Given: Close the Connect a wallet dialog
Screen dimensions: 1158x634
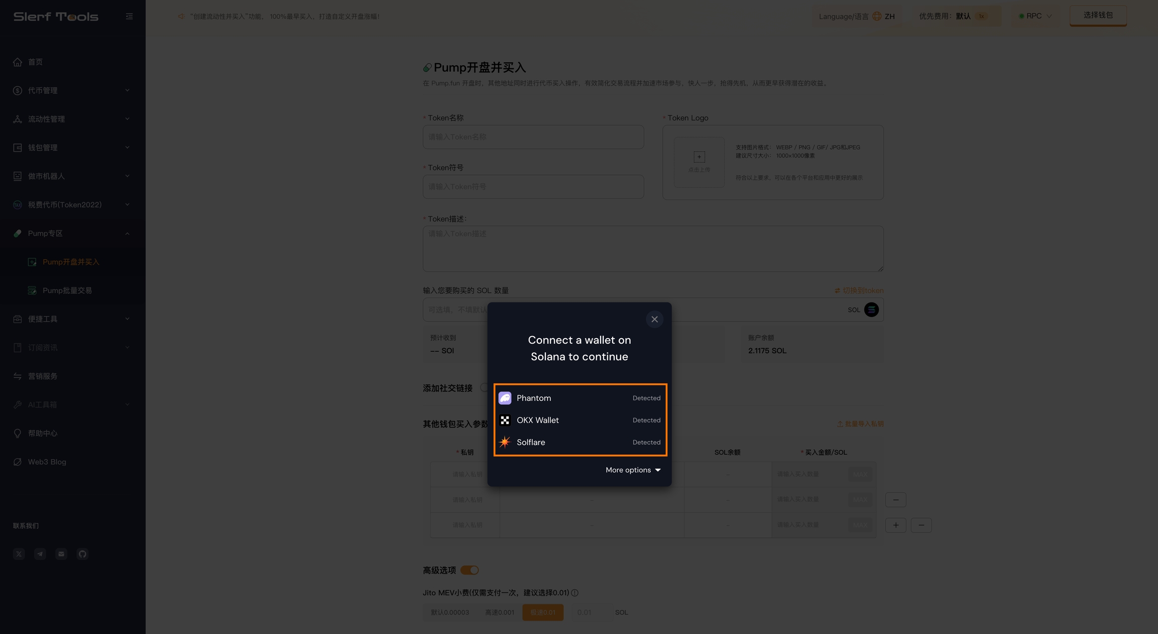Looking at the screenshot, I should click(x=654, y=320).
